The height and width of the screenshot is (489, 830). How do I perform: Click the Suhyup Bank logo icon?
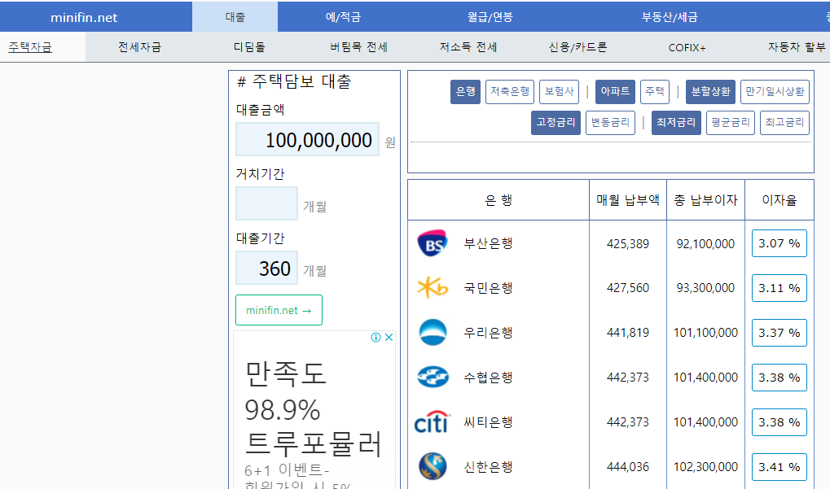(x=433, y=377)
